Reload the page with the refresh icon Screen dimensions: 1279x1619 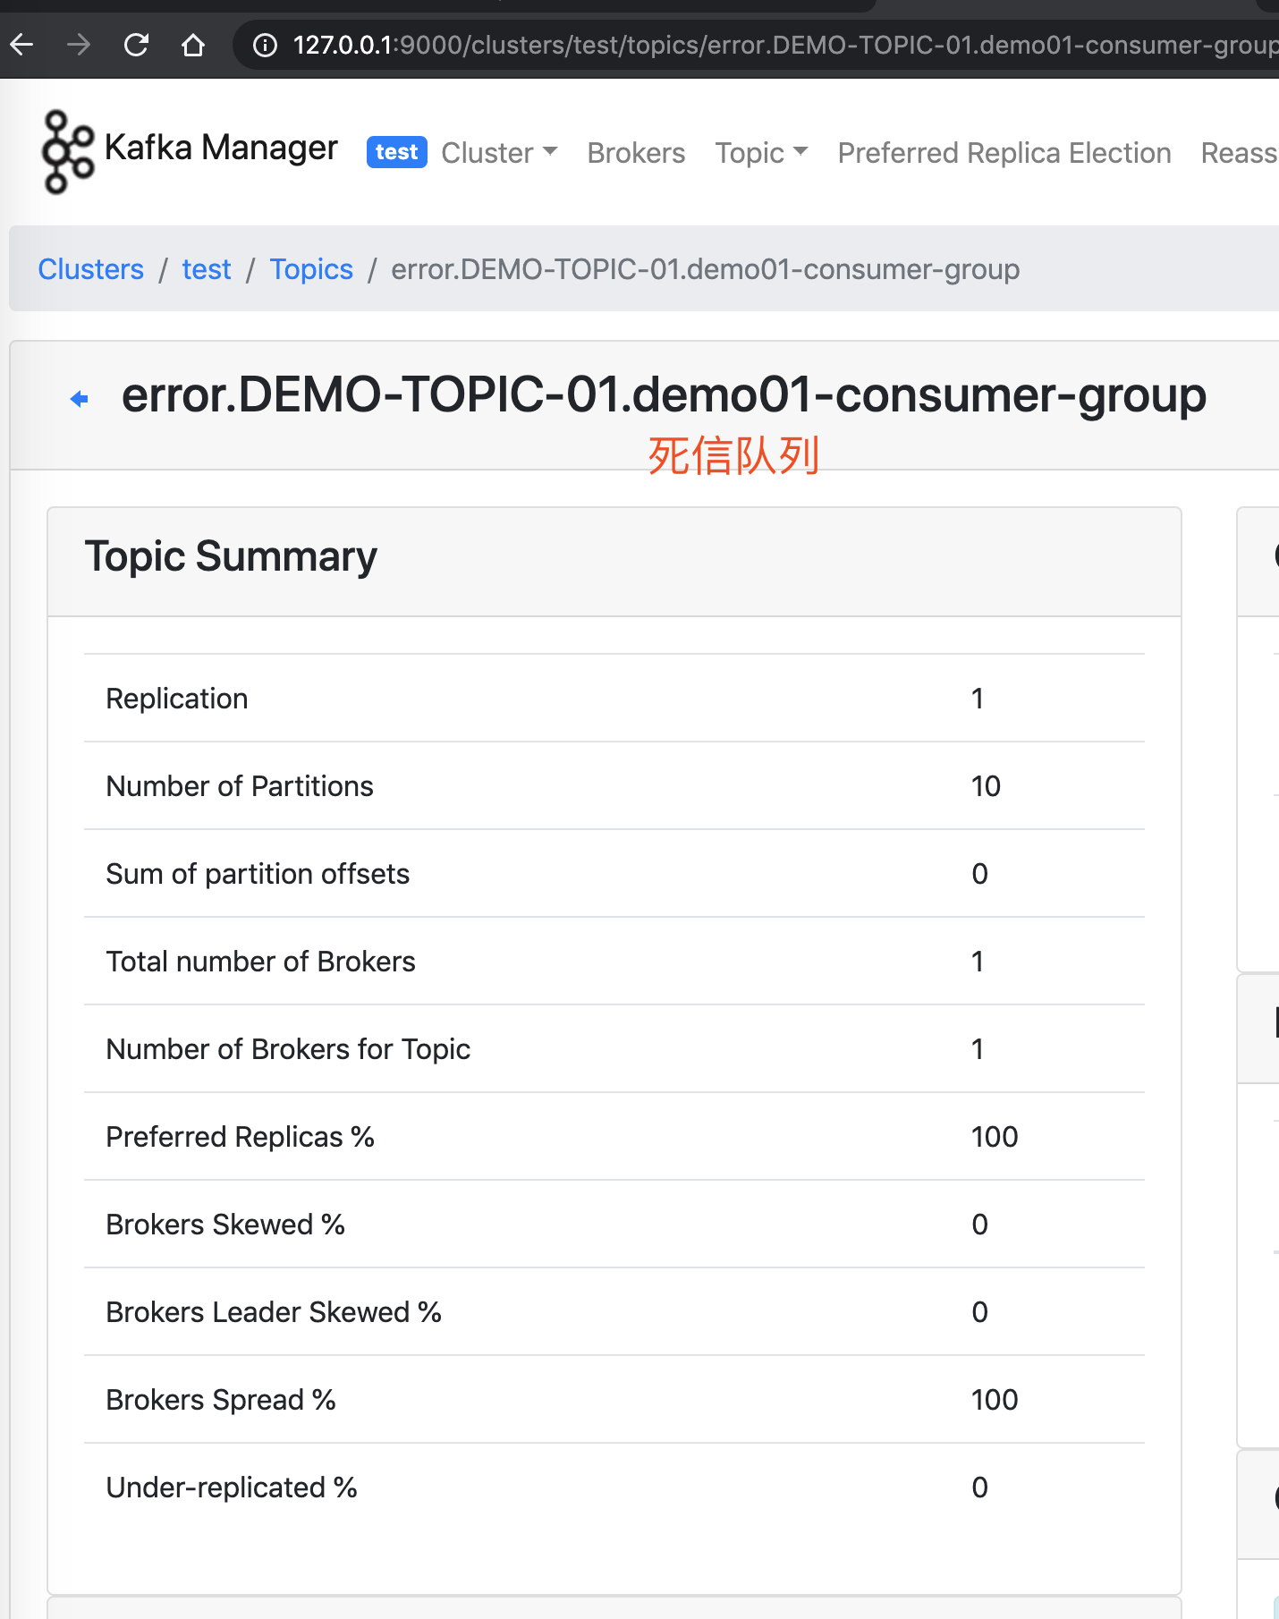click(136, 45)
